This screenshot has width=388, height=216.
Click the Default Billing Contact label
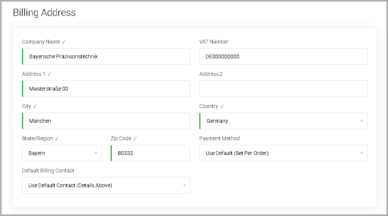pos(48,171)
